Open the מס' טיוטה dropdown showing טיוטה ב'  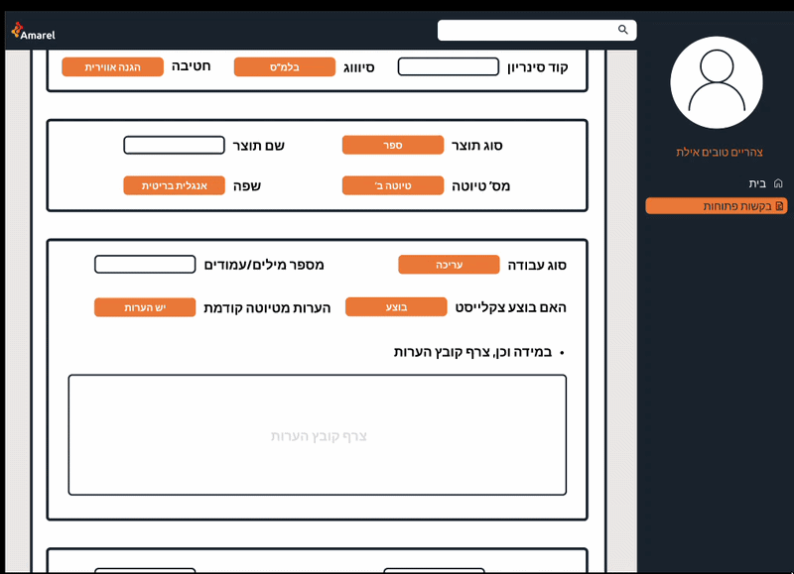[x=393, y=185]
